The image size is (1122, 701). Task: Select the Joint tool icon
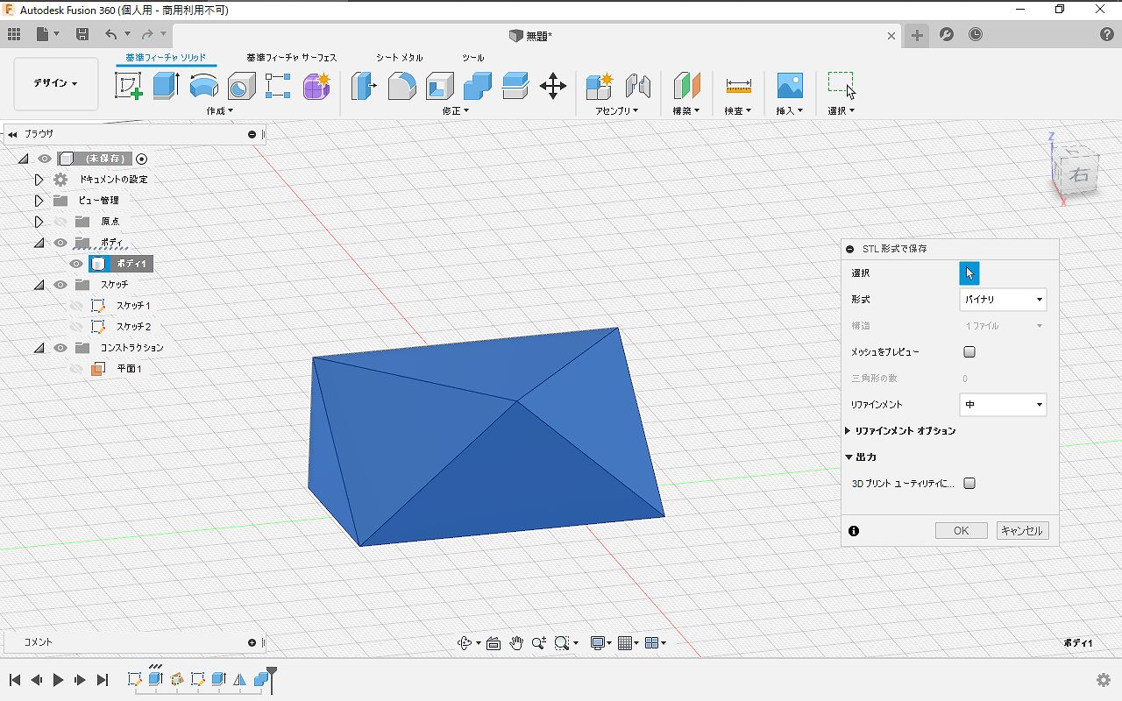coord(638,86)
